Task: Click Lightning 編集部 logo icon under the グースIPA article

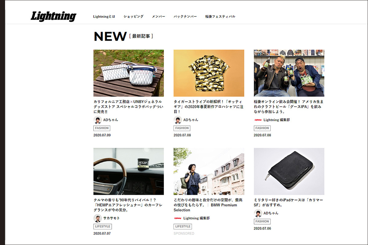Action: [258, 120]
